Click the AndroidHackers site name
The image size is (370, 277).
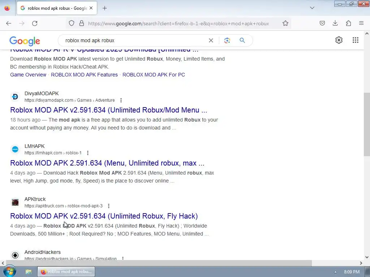tap(43, 252)
